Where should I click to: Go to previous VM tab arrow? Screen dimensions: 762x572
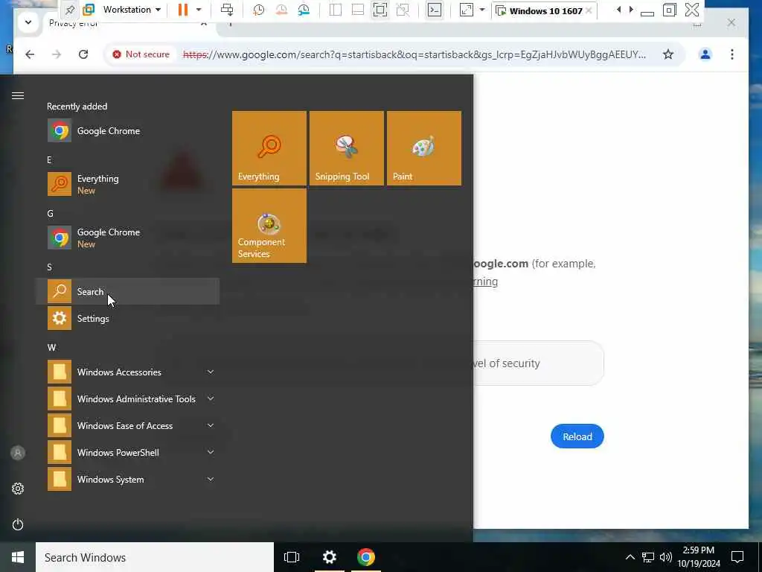click(x=618, y=10)
